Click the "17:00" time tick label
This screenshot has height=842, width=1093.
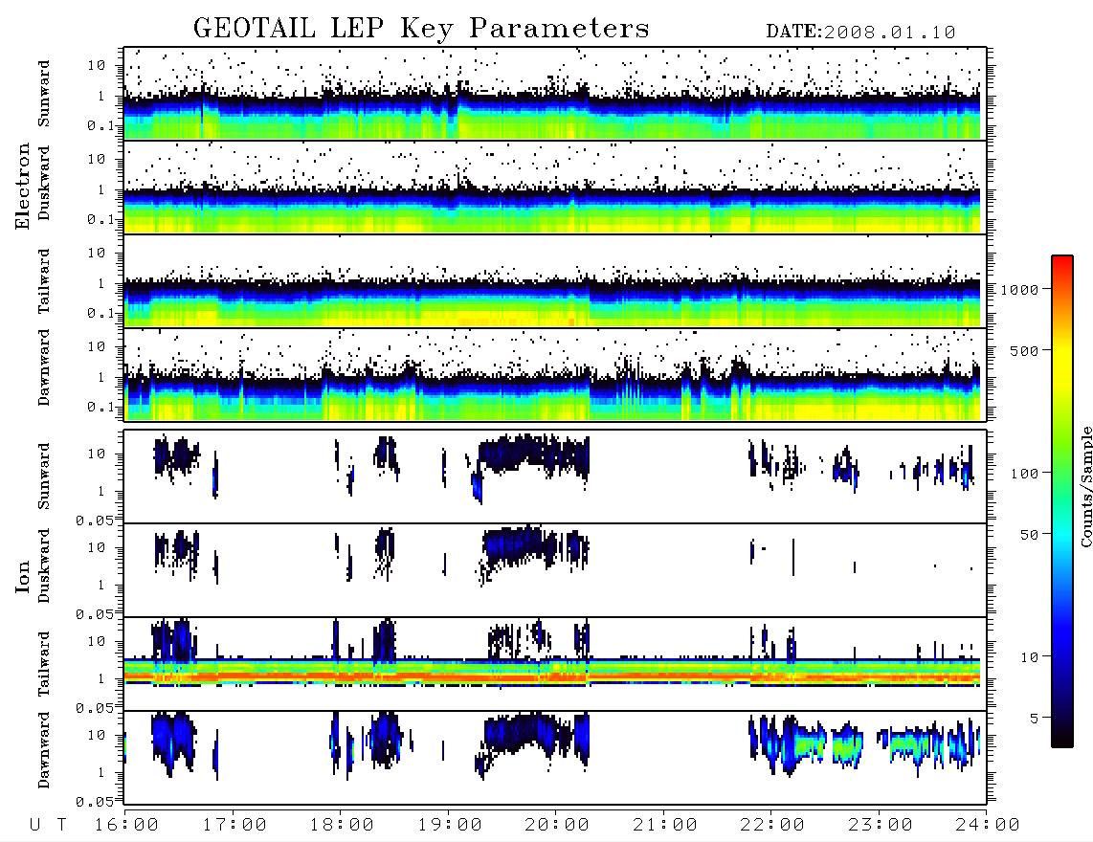pos(234,826)
